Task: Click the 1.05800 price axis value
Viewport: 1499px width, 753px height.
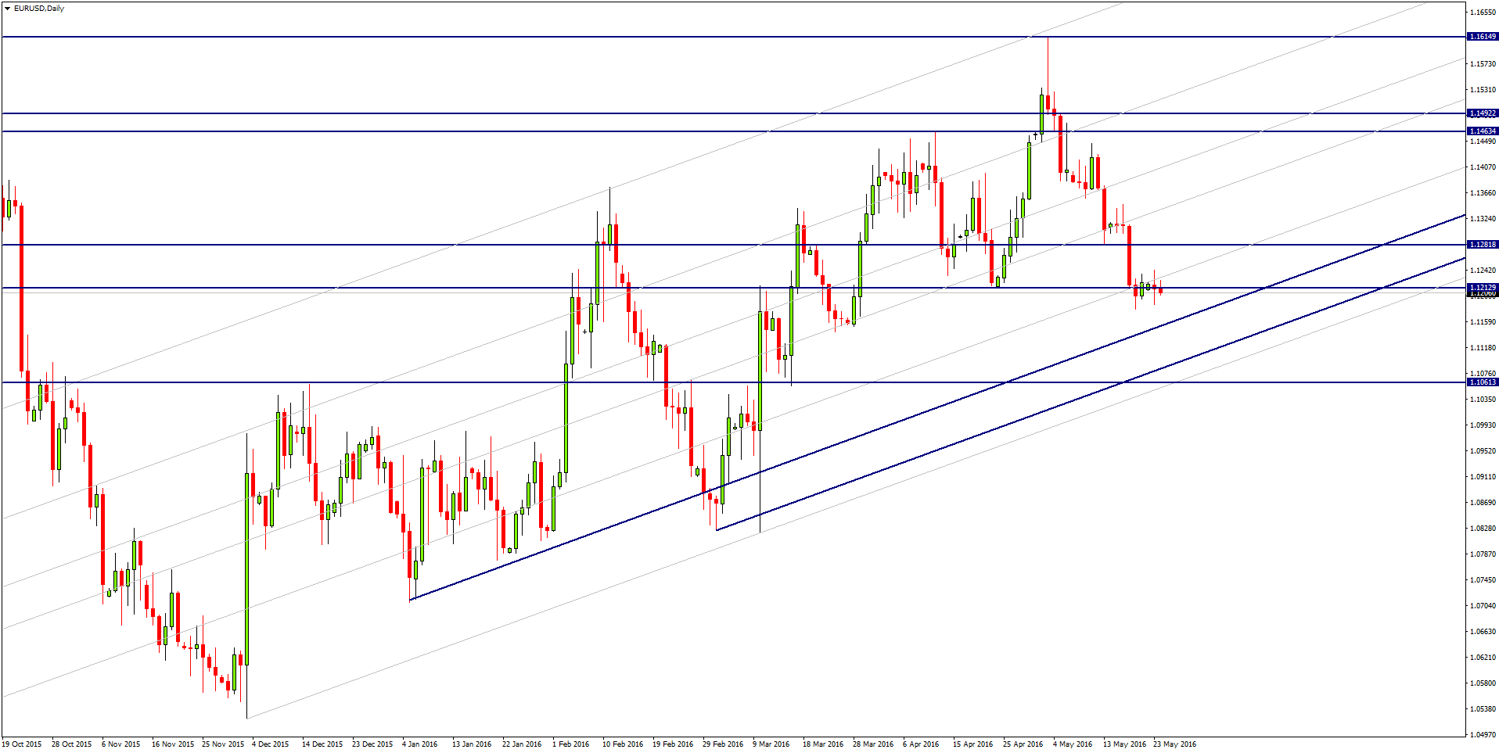Action: [1483, 683]
